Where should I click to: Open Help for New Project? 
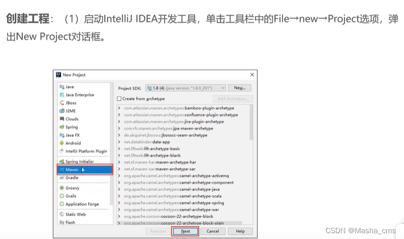tap(240, 231)
